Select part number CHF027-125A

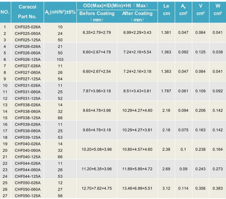point(27,79)
